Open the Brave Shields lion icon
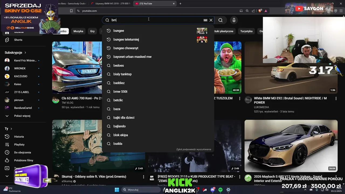The height and width of the screenshot is (194, 345). (260, 11)
